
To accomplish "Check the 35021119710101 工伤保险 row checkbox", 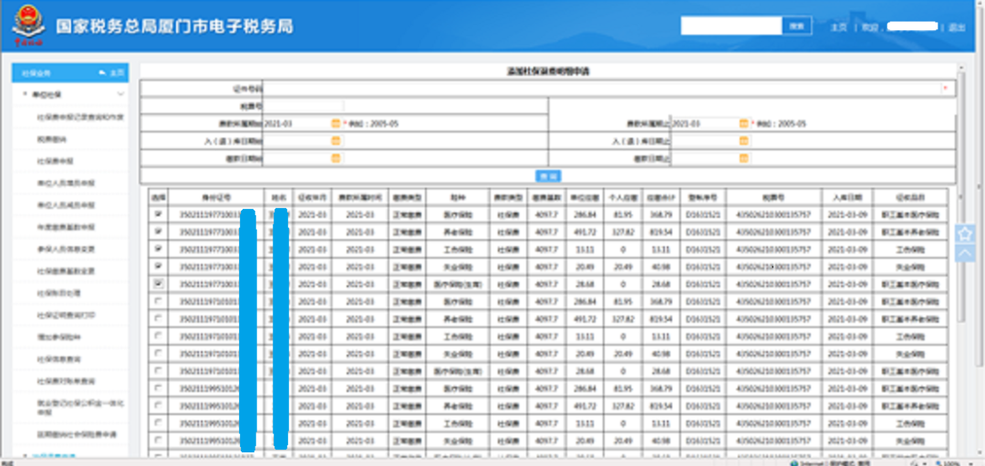I will (159, 336).
